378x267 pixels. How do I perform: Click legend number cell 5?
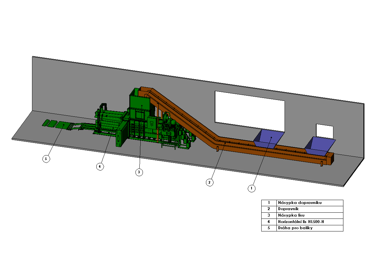269,228
